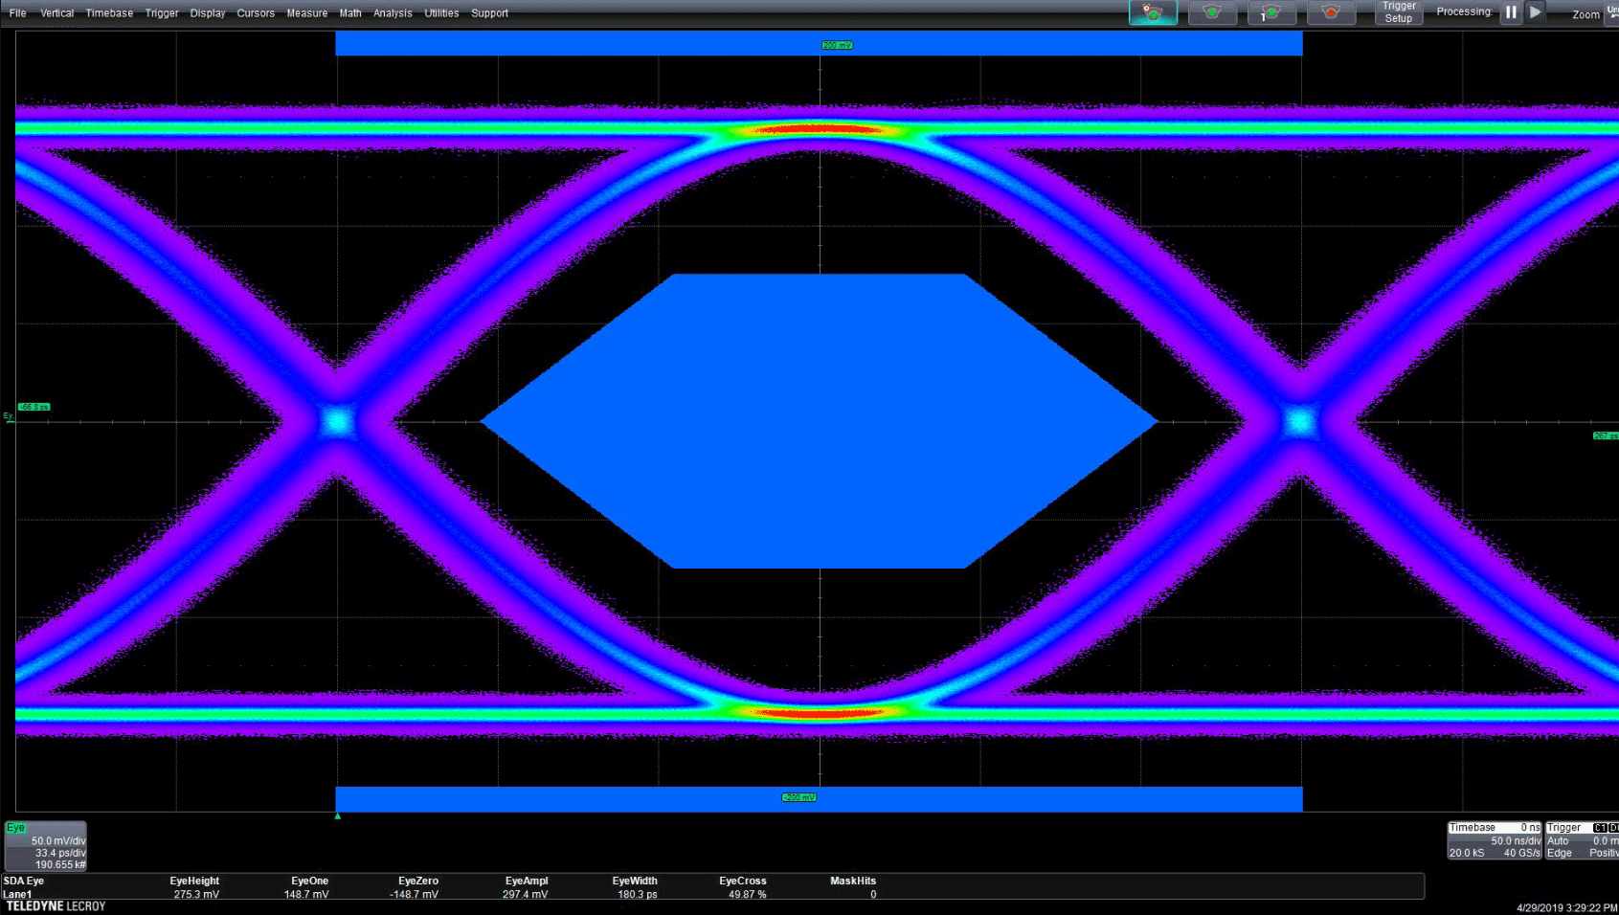Click the EyeOne value 148.7 mV

tap(306, 895)
